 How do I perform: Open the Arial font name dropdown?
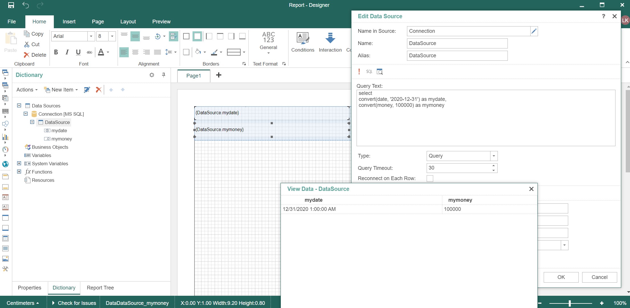91,36
